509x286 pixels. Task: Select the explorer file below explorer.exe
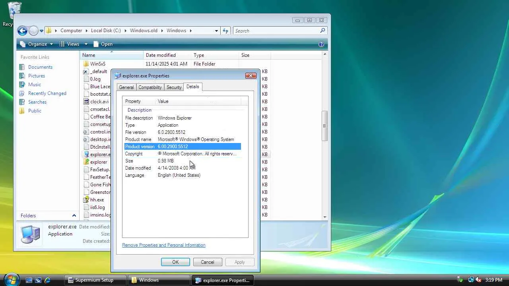[98, 162]
